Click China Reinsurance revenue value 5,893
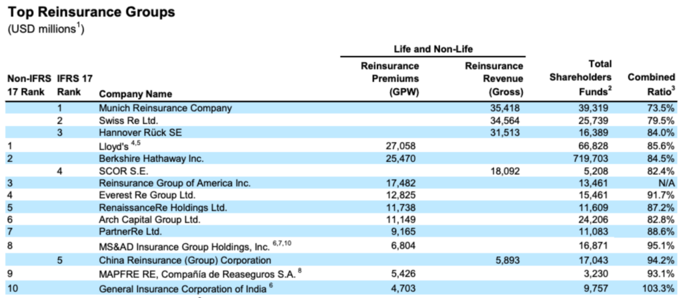This screenshot has width=683, height=298. pos(508,261)
